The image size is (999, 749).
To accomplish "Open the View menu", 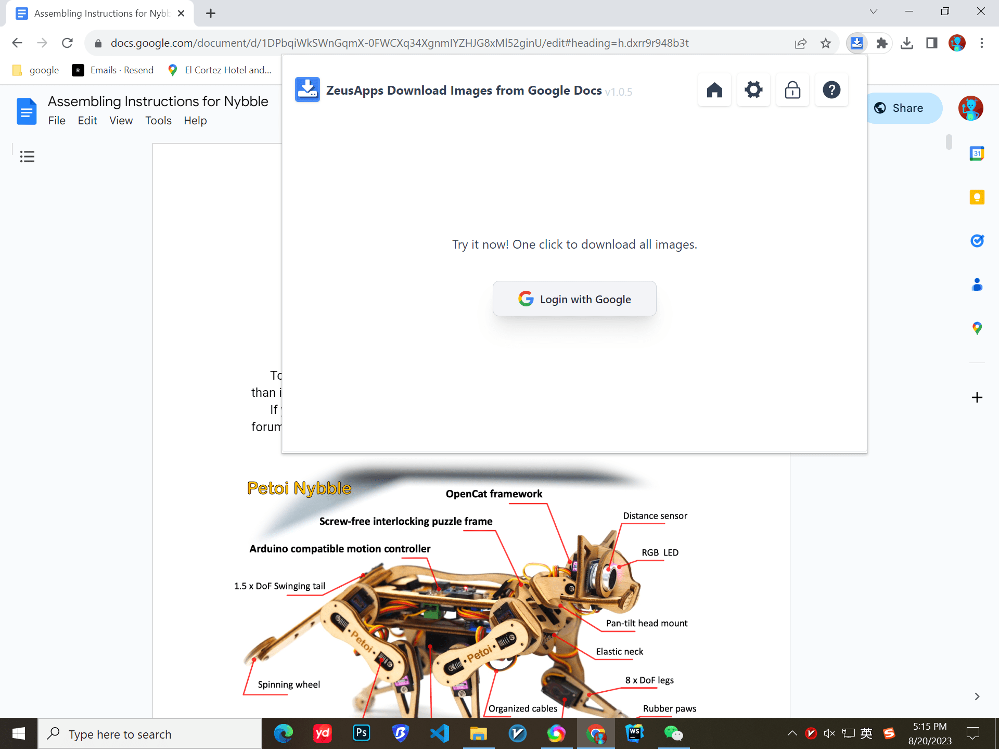I will click(x=121, y=121).
